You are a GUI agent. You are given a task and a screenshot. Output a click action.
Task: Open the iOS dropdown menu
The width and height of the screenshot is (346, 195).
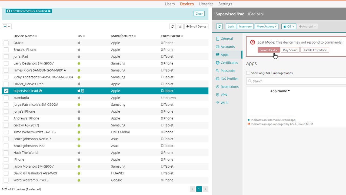(289, 27)
